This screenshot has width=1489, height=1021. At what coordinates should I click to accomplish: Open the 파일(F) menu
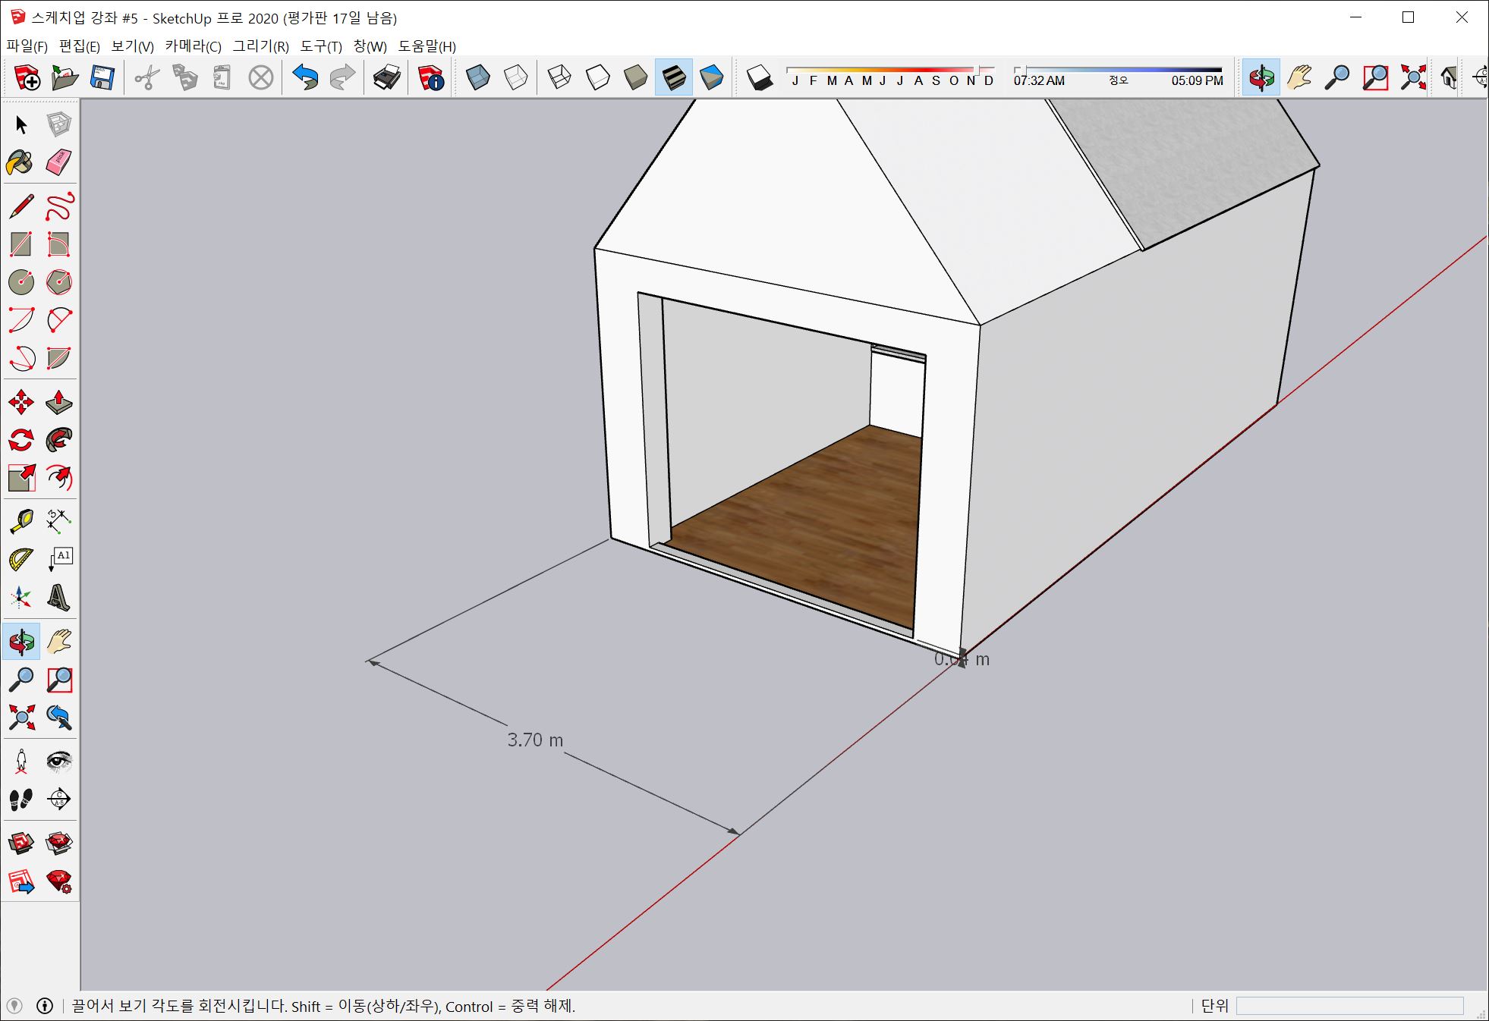tap(27, 46)
